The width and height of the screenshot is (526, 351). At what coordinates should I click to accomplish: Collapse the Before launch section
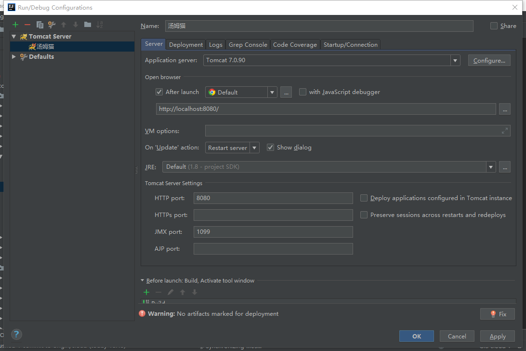coord(142,280)
